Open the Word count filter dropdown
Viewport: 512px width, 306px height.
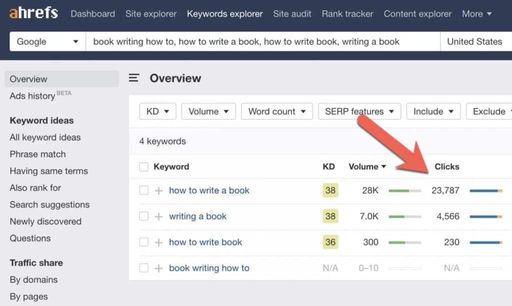tap(277, 111)
